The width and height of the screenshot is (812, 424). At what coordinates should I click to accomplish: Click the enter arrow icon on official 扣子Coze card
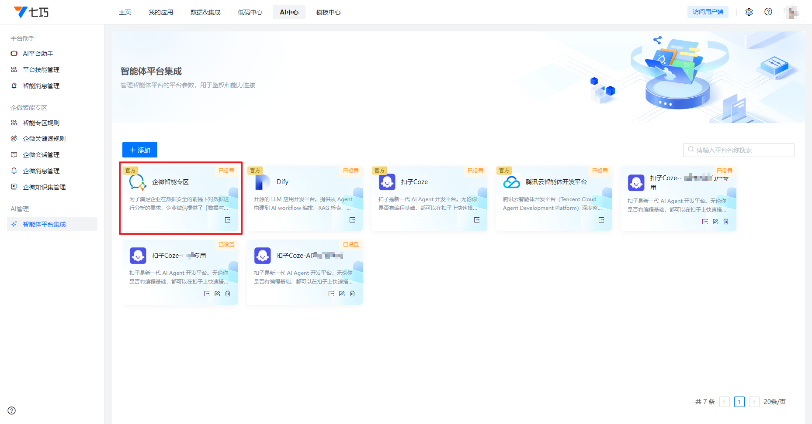coord(477,220)
